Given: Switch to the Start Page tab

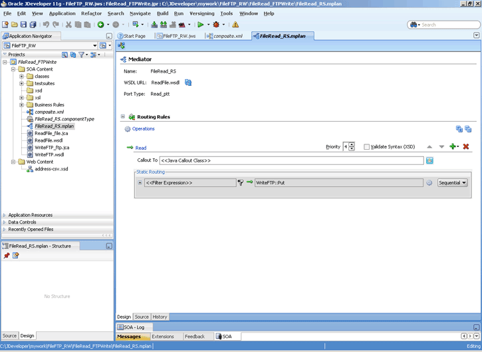Looking at the screenshot, I should click(132, 36).
